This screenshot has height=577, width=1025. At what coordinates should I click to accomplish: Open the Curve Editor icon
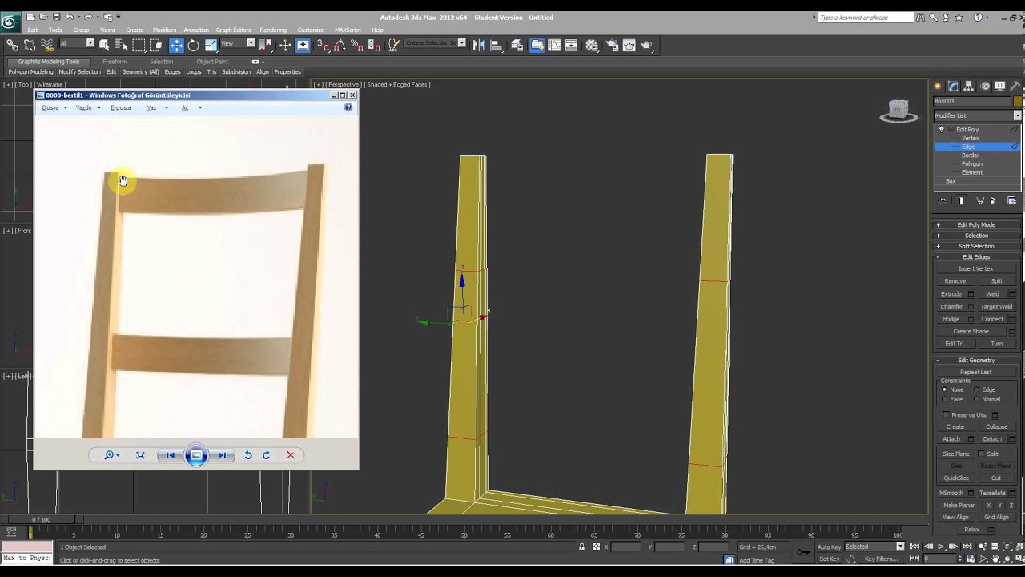pos(554,45)
